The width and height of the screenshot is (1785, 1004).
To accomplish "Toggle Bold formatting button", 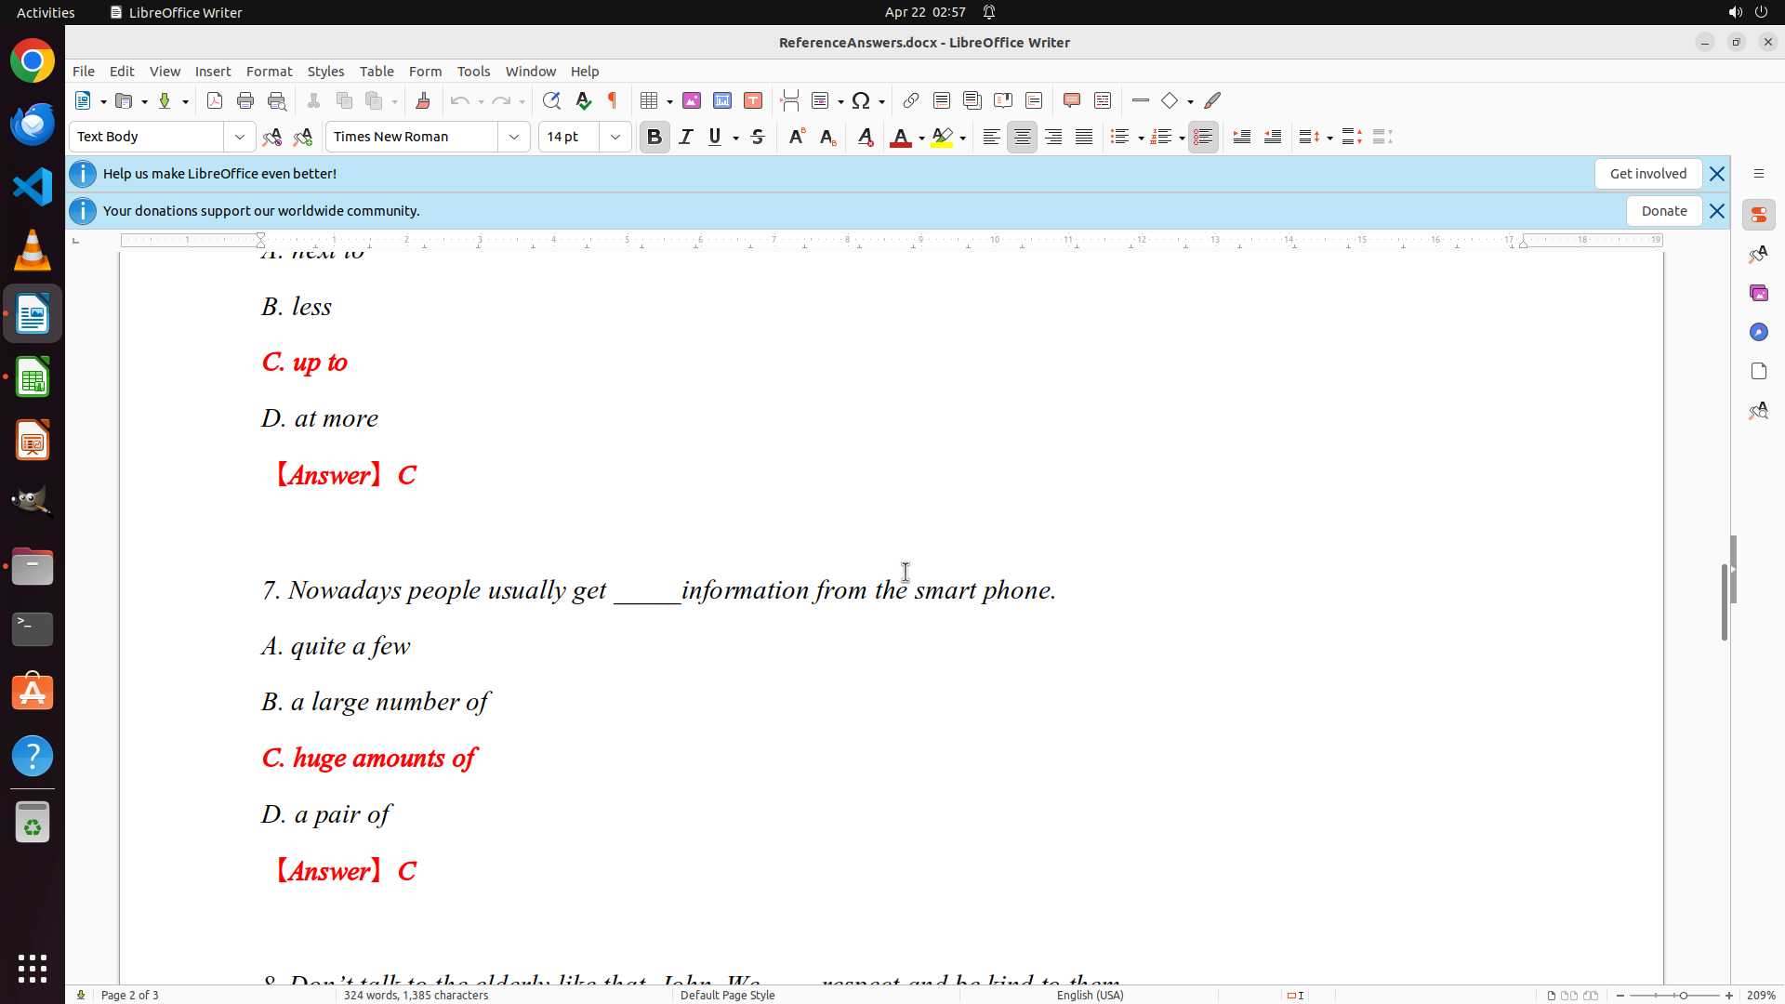I will point(654,137).
